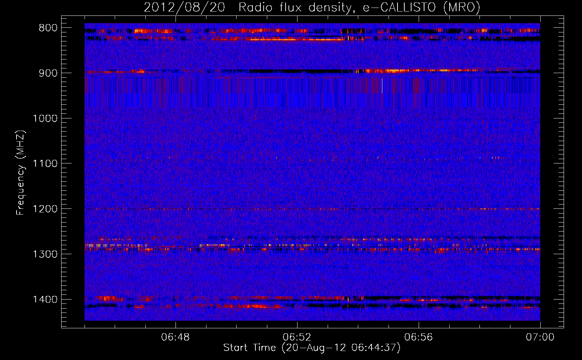Select the 'Frequency (MHZ)' axis label
Image resolution: width=582 pixels, height=360 pixels.
click(21, 173)
